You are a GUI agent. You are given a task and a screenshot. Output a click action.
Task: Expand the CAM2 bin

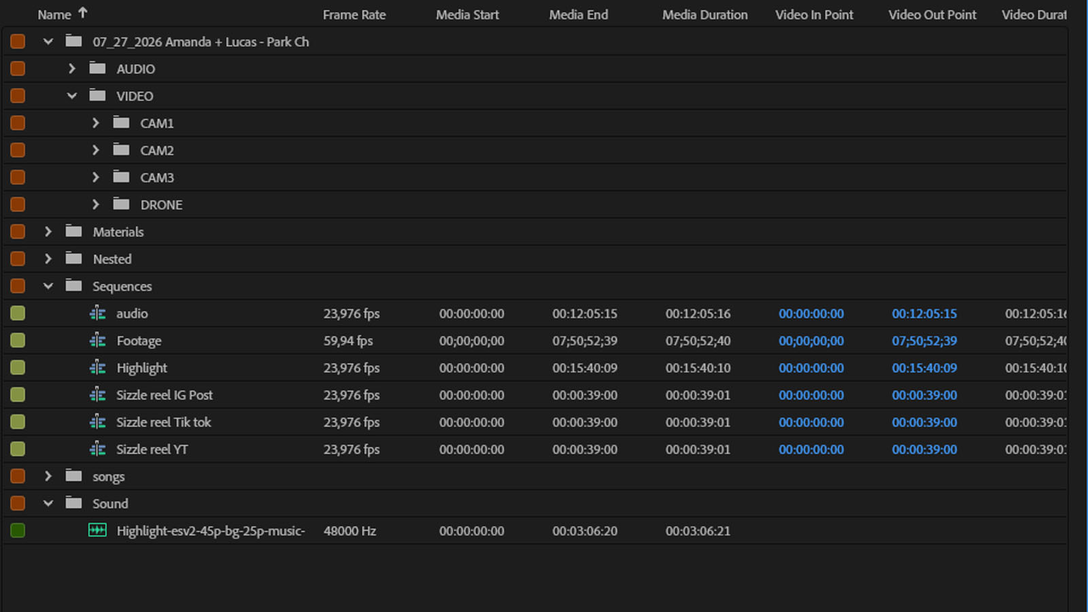[x=95, y=150]
